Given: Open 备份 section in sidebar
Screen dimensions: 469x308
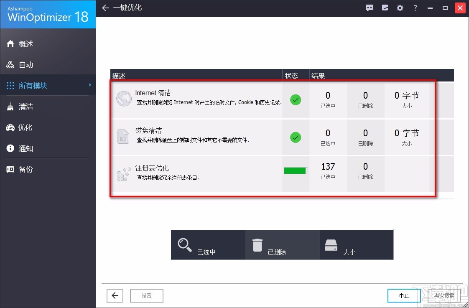Looking at the screenshot, I should point(48,170).
